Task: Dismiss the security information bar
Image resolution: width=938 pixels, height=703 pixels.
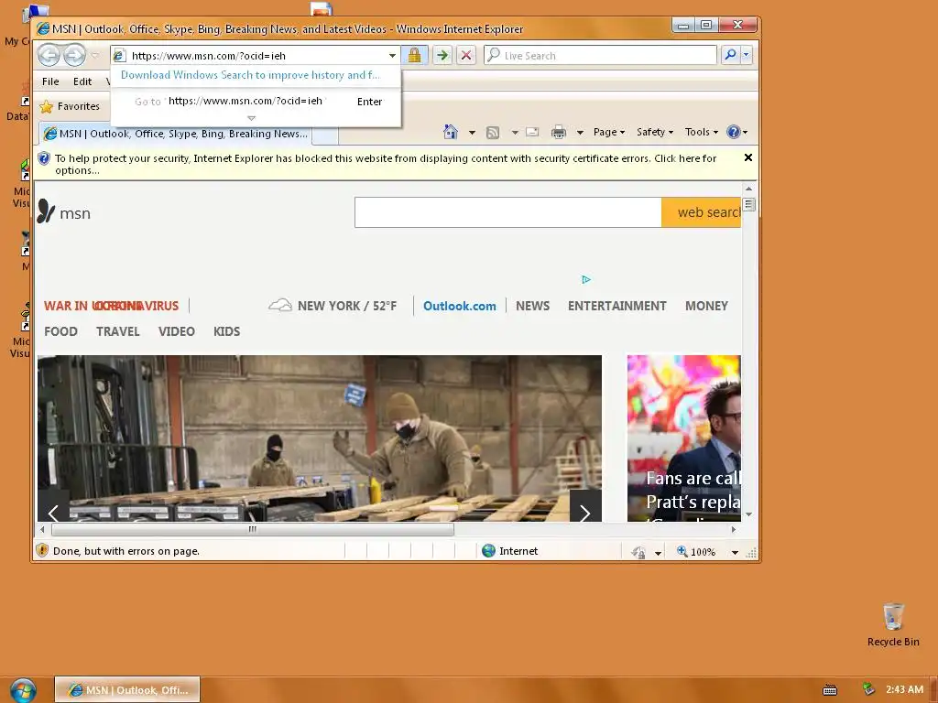Action: click(x=747, y=157)
